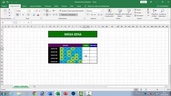The width and height of the screenshot is (171, 96).
Task: Increase decimal places
Action: coord(99,15)
